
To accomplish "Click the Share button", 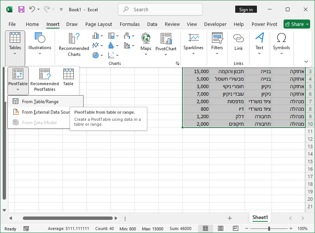I will click(x=297, y=24).
